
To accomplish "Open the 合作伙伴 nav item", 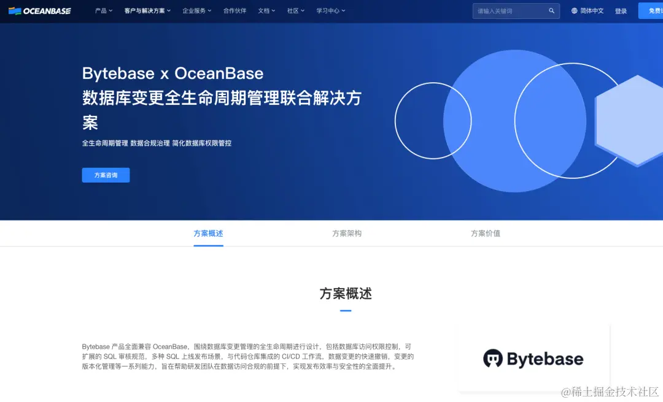I will tap(235, 11).
